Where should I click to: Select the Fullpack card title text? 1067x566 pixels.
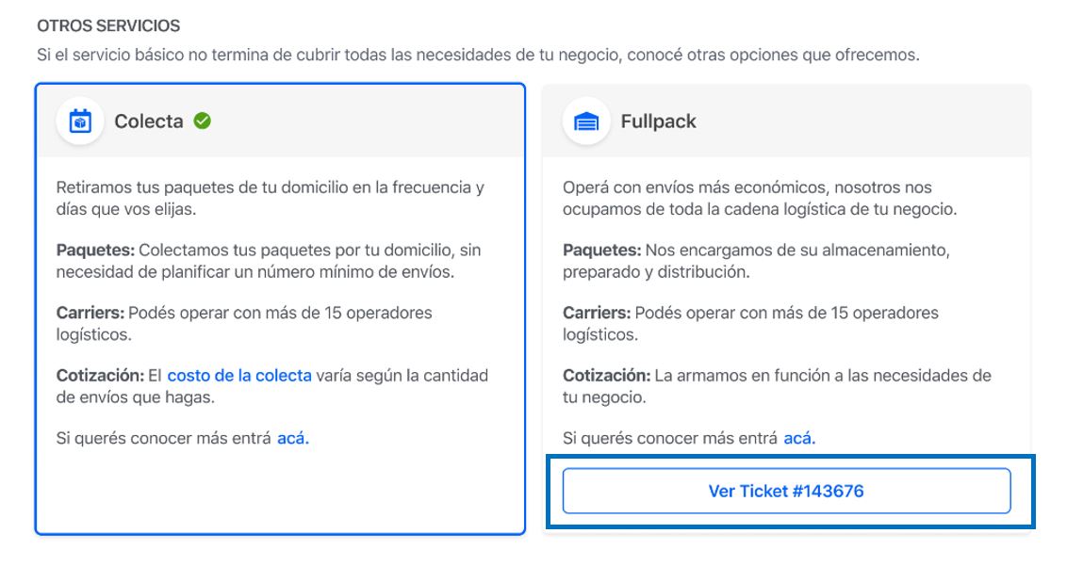click(x=658, y=121)
